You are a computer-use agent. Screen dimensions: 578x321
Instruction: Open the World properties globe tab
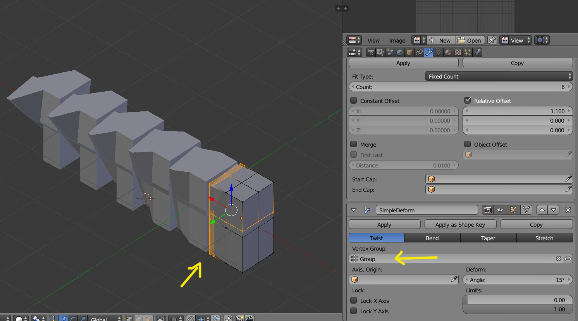click(x=400, y=52)
